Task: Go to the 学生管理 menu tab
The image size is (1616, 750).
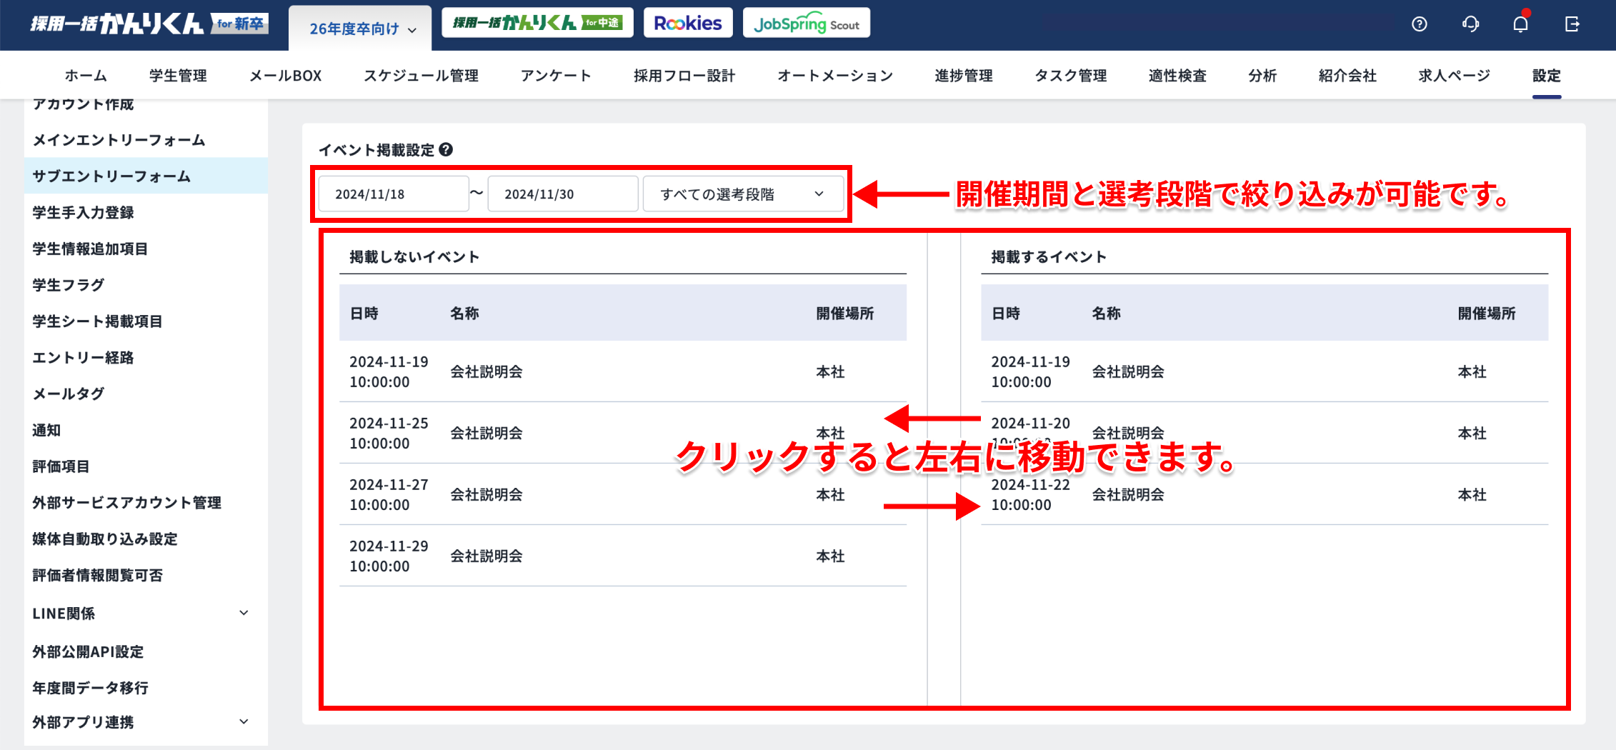Action: pyautogui.click(x=178, y=76)
